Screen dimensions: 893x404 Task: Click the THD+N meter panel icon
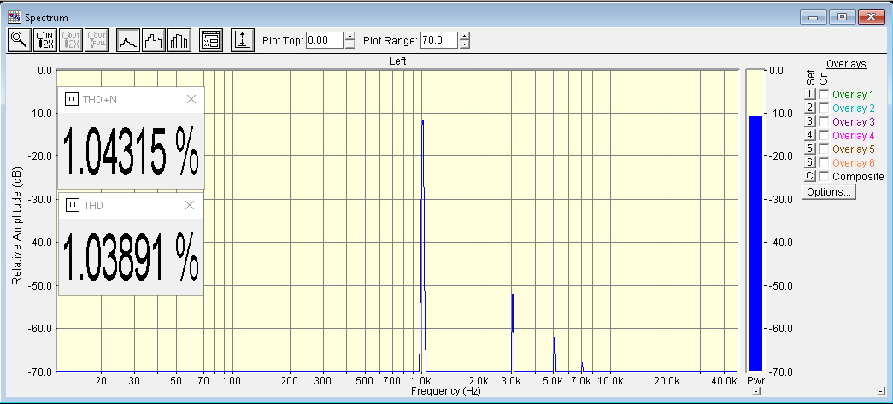tap(72, 99)
